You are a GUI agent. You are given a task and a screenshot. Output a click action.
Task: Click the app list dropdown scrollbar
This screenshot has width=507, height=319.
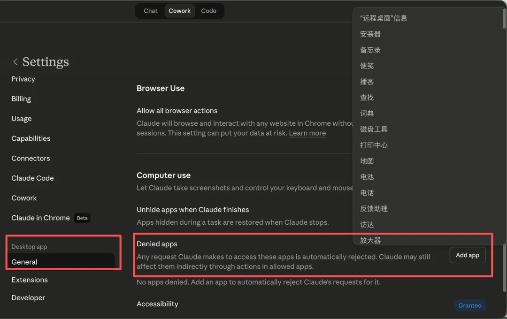(x=504, y=18)
